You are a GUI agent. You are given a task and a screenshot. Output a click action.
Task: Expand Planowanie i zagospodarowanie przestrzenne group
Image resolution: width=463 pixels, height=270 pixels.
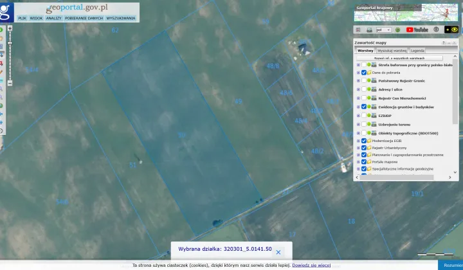pyautogui.click(x=358, y=155)
